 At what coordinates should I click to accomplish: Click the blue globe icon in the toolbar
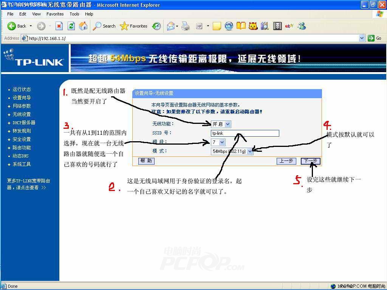229,26
